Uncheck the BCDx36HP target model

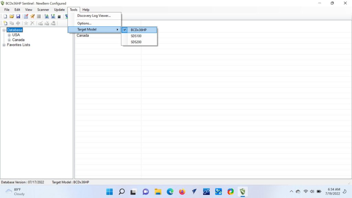(138, 30)
